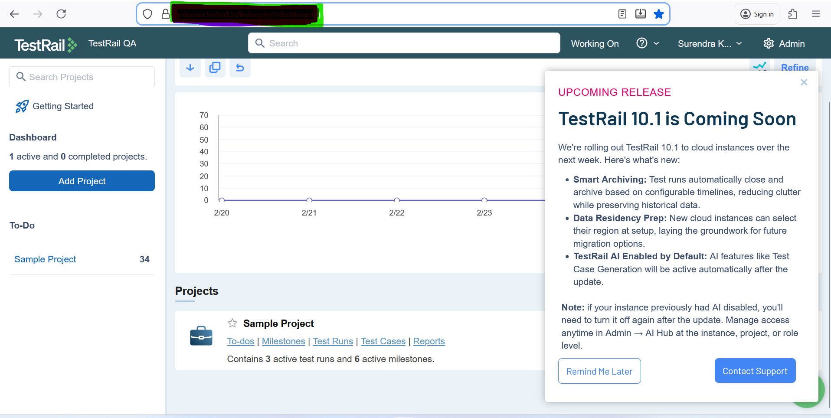Click Remind Me Later in the popup
Screen dimensions: 831x418
click(x=599, y=371)
